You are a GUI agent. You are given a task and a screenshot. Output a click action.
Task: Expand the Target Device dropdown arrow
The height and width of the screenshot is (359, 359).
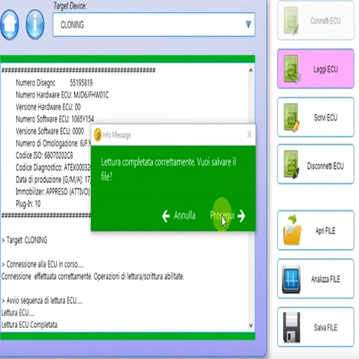click(248, 24)
